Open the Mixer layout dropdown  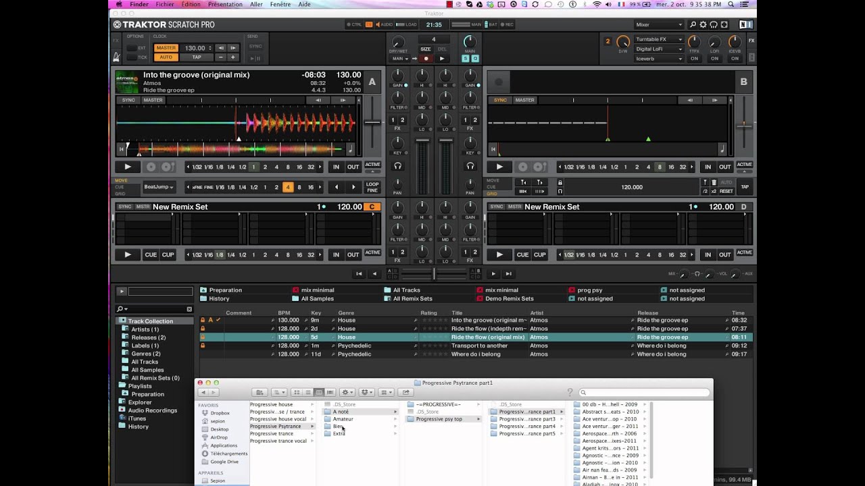click(x=658, y=25)
